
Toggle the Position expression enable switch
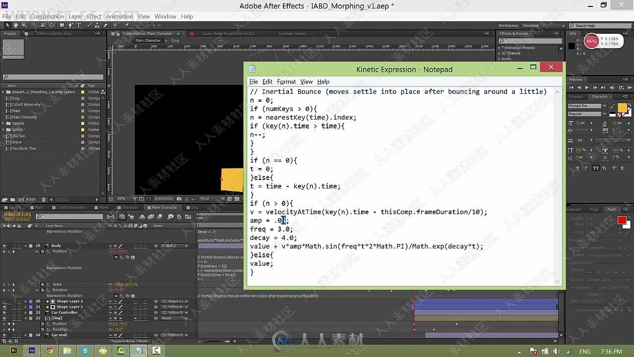pyautogui.click(x=116, y=257)
